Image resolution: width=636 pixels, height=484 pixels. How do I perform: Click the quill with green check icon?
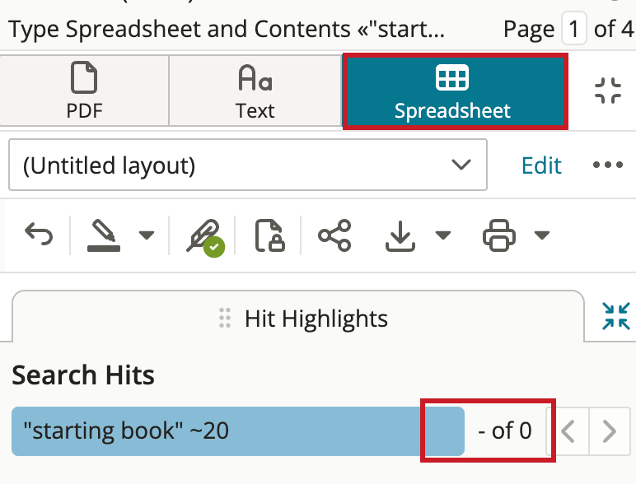coord(205,238)
